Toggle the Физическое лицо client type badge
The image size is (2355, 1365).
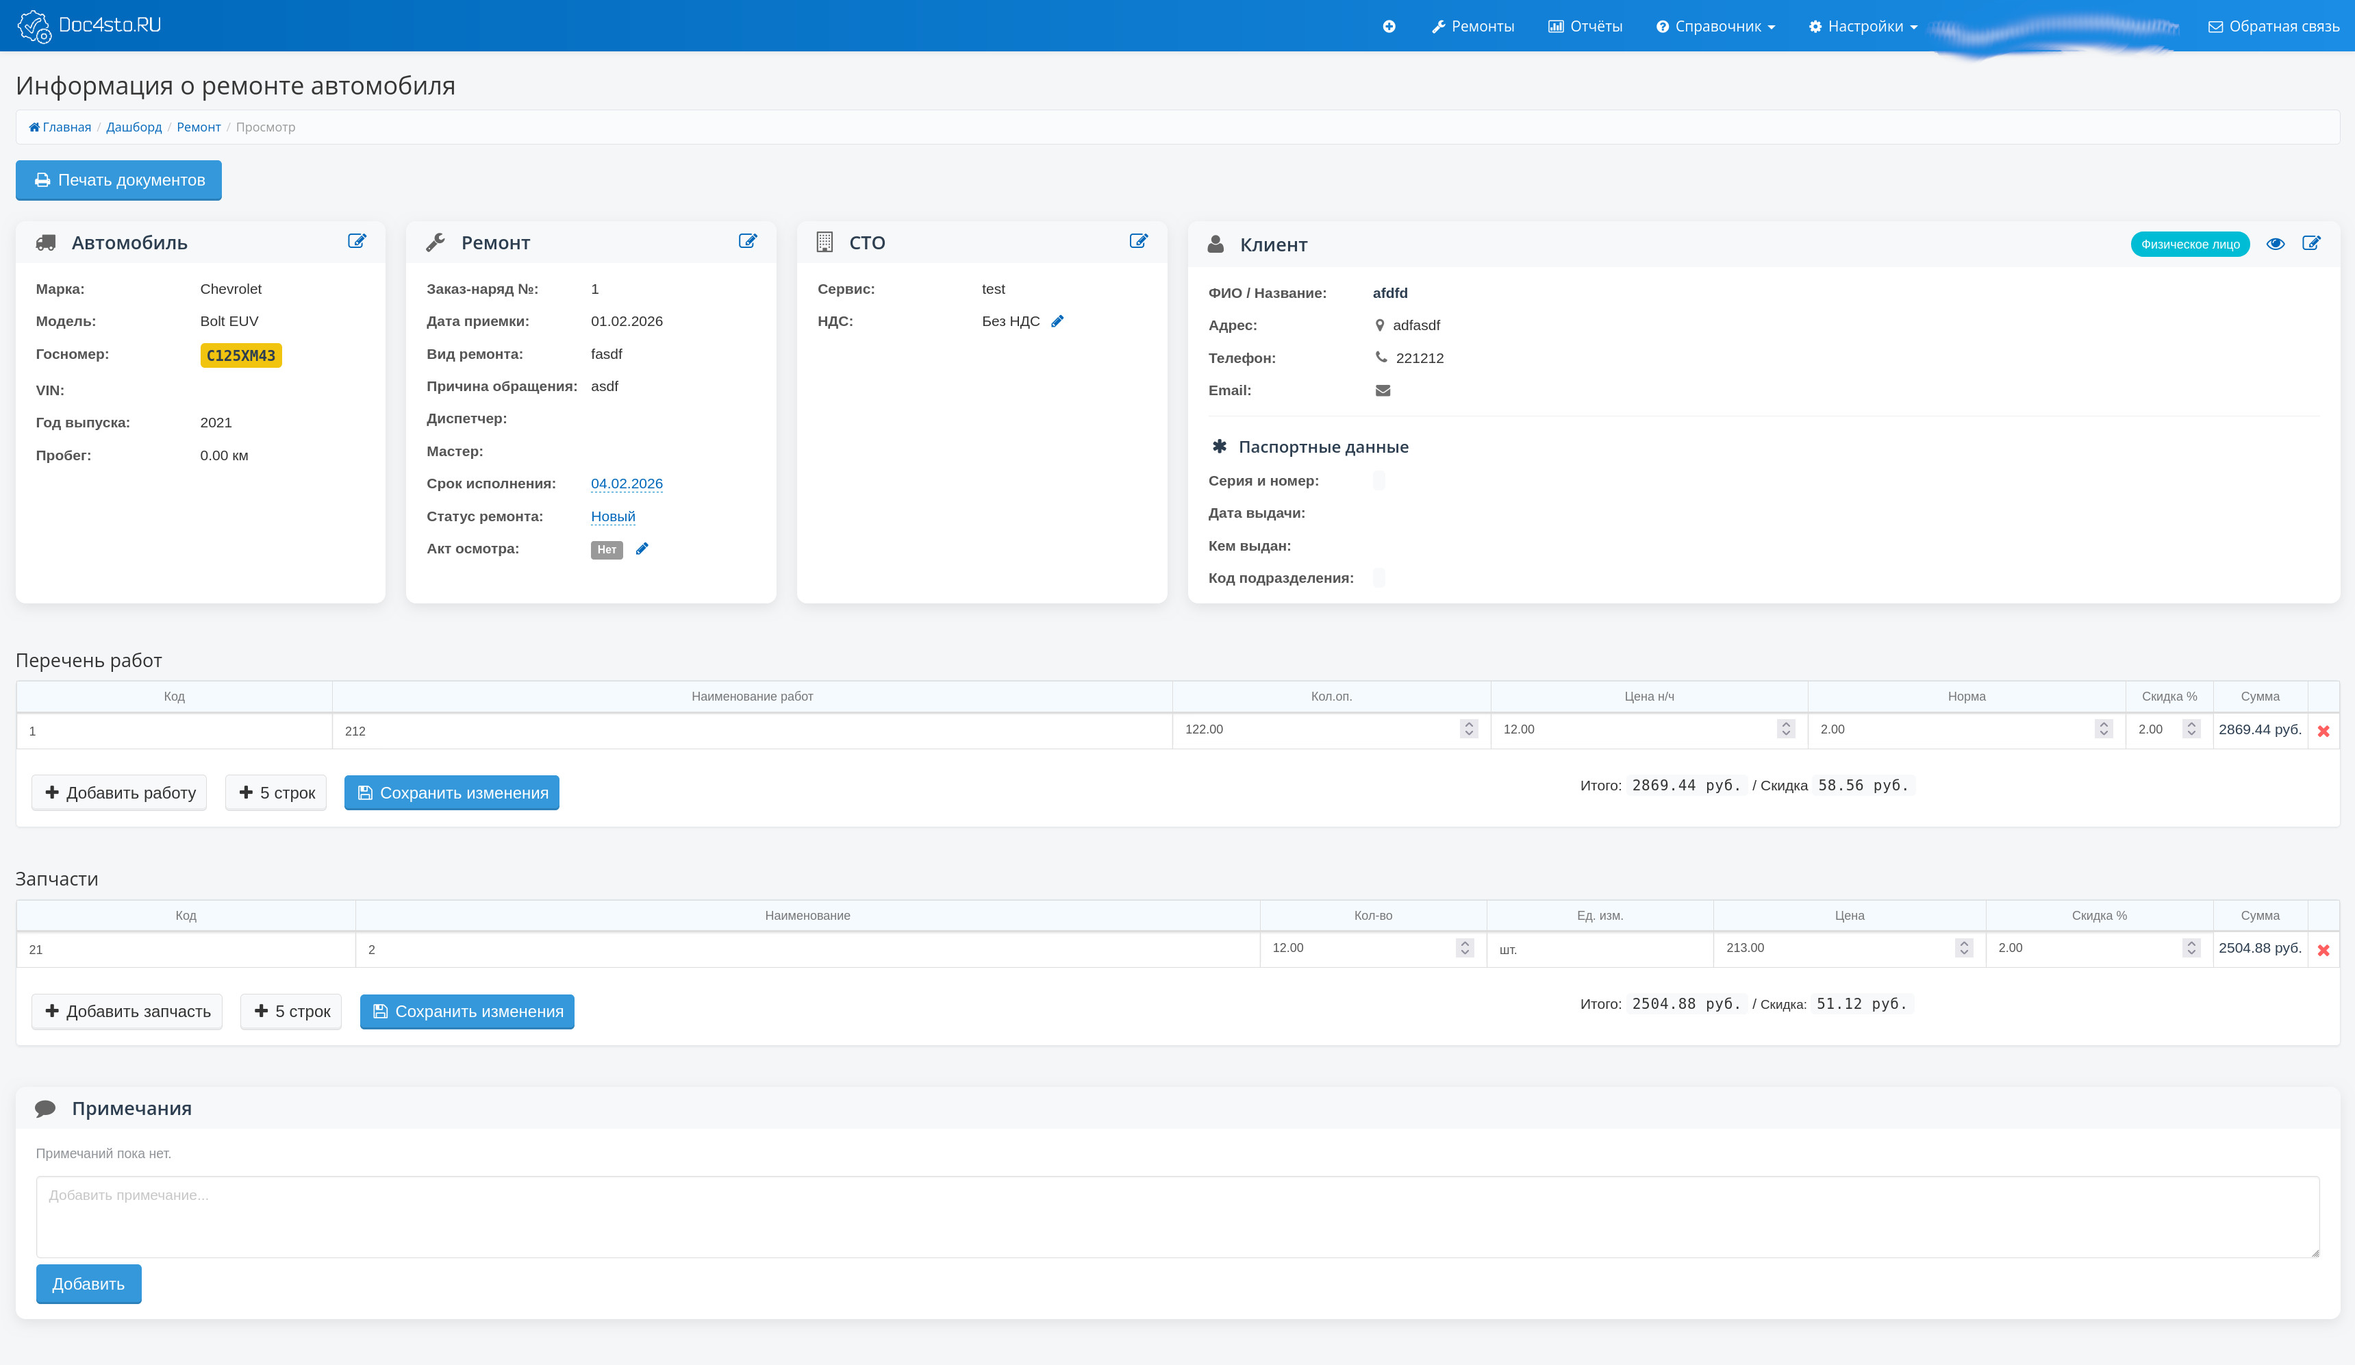click(2189, 244)
